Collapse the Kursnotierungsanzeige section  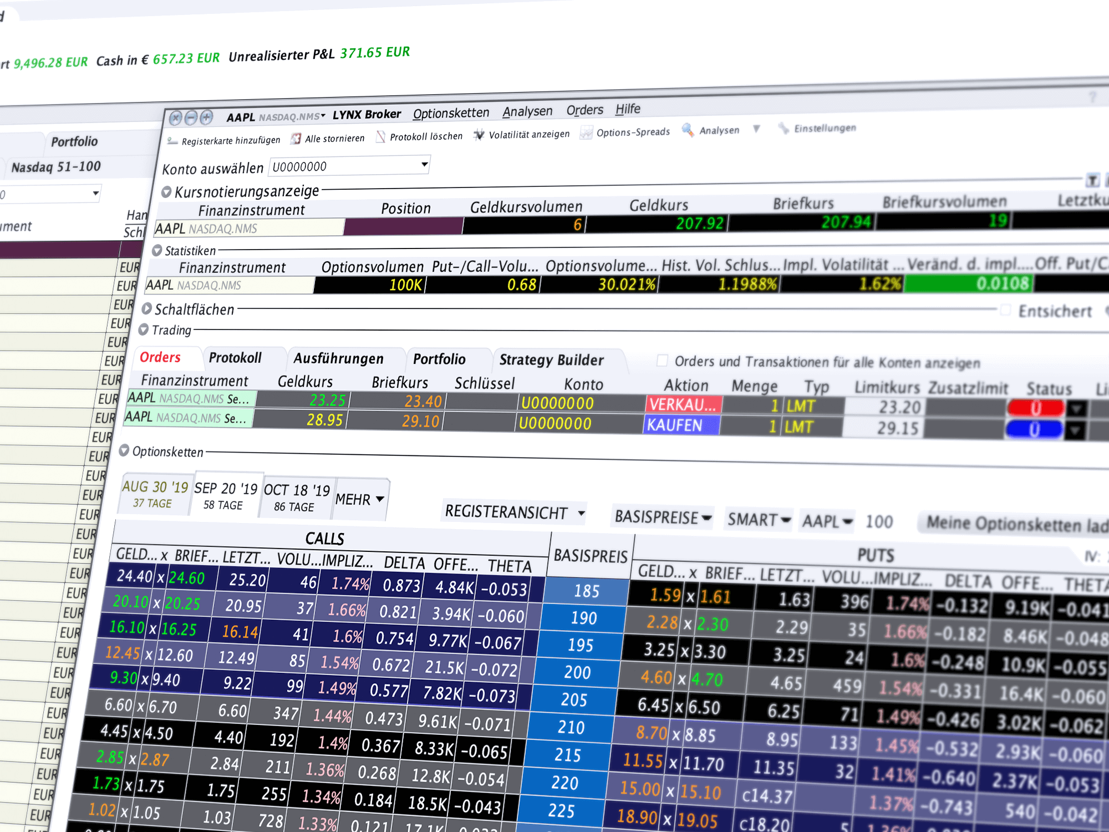coord(166,192)
